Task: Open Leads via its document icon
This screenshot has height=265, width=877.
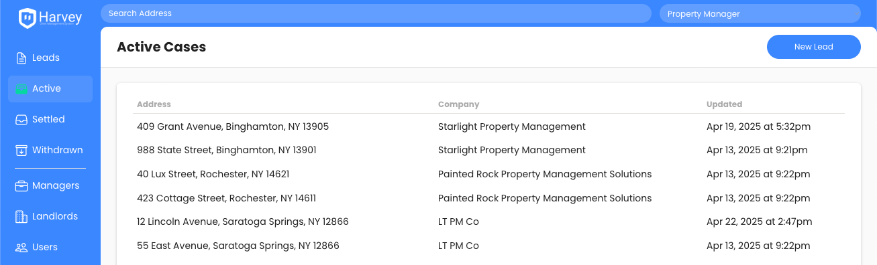Action: [21, 58]
